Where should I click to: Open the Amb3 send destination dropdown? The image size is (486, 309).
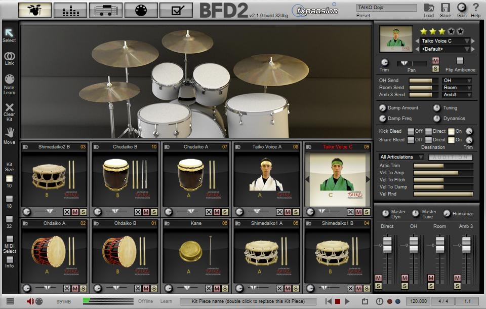[x=457, y=95]
